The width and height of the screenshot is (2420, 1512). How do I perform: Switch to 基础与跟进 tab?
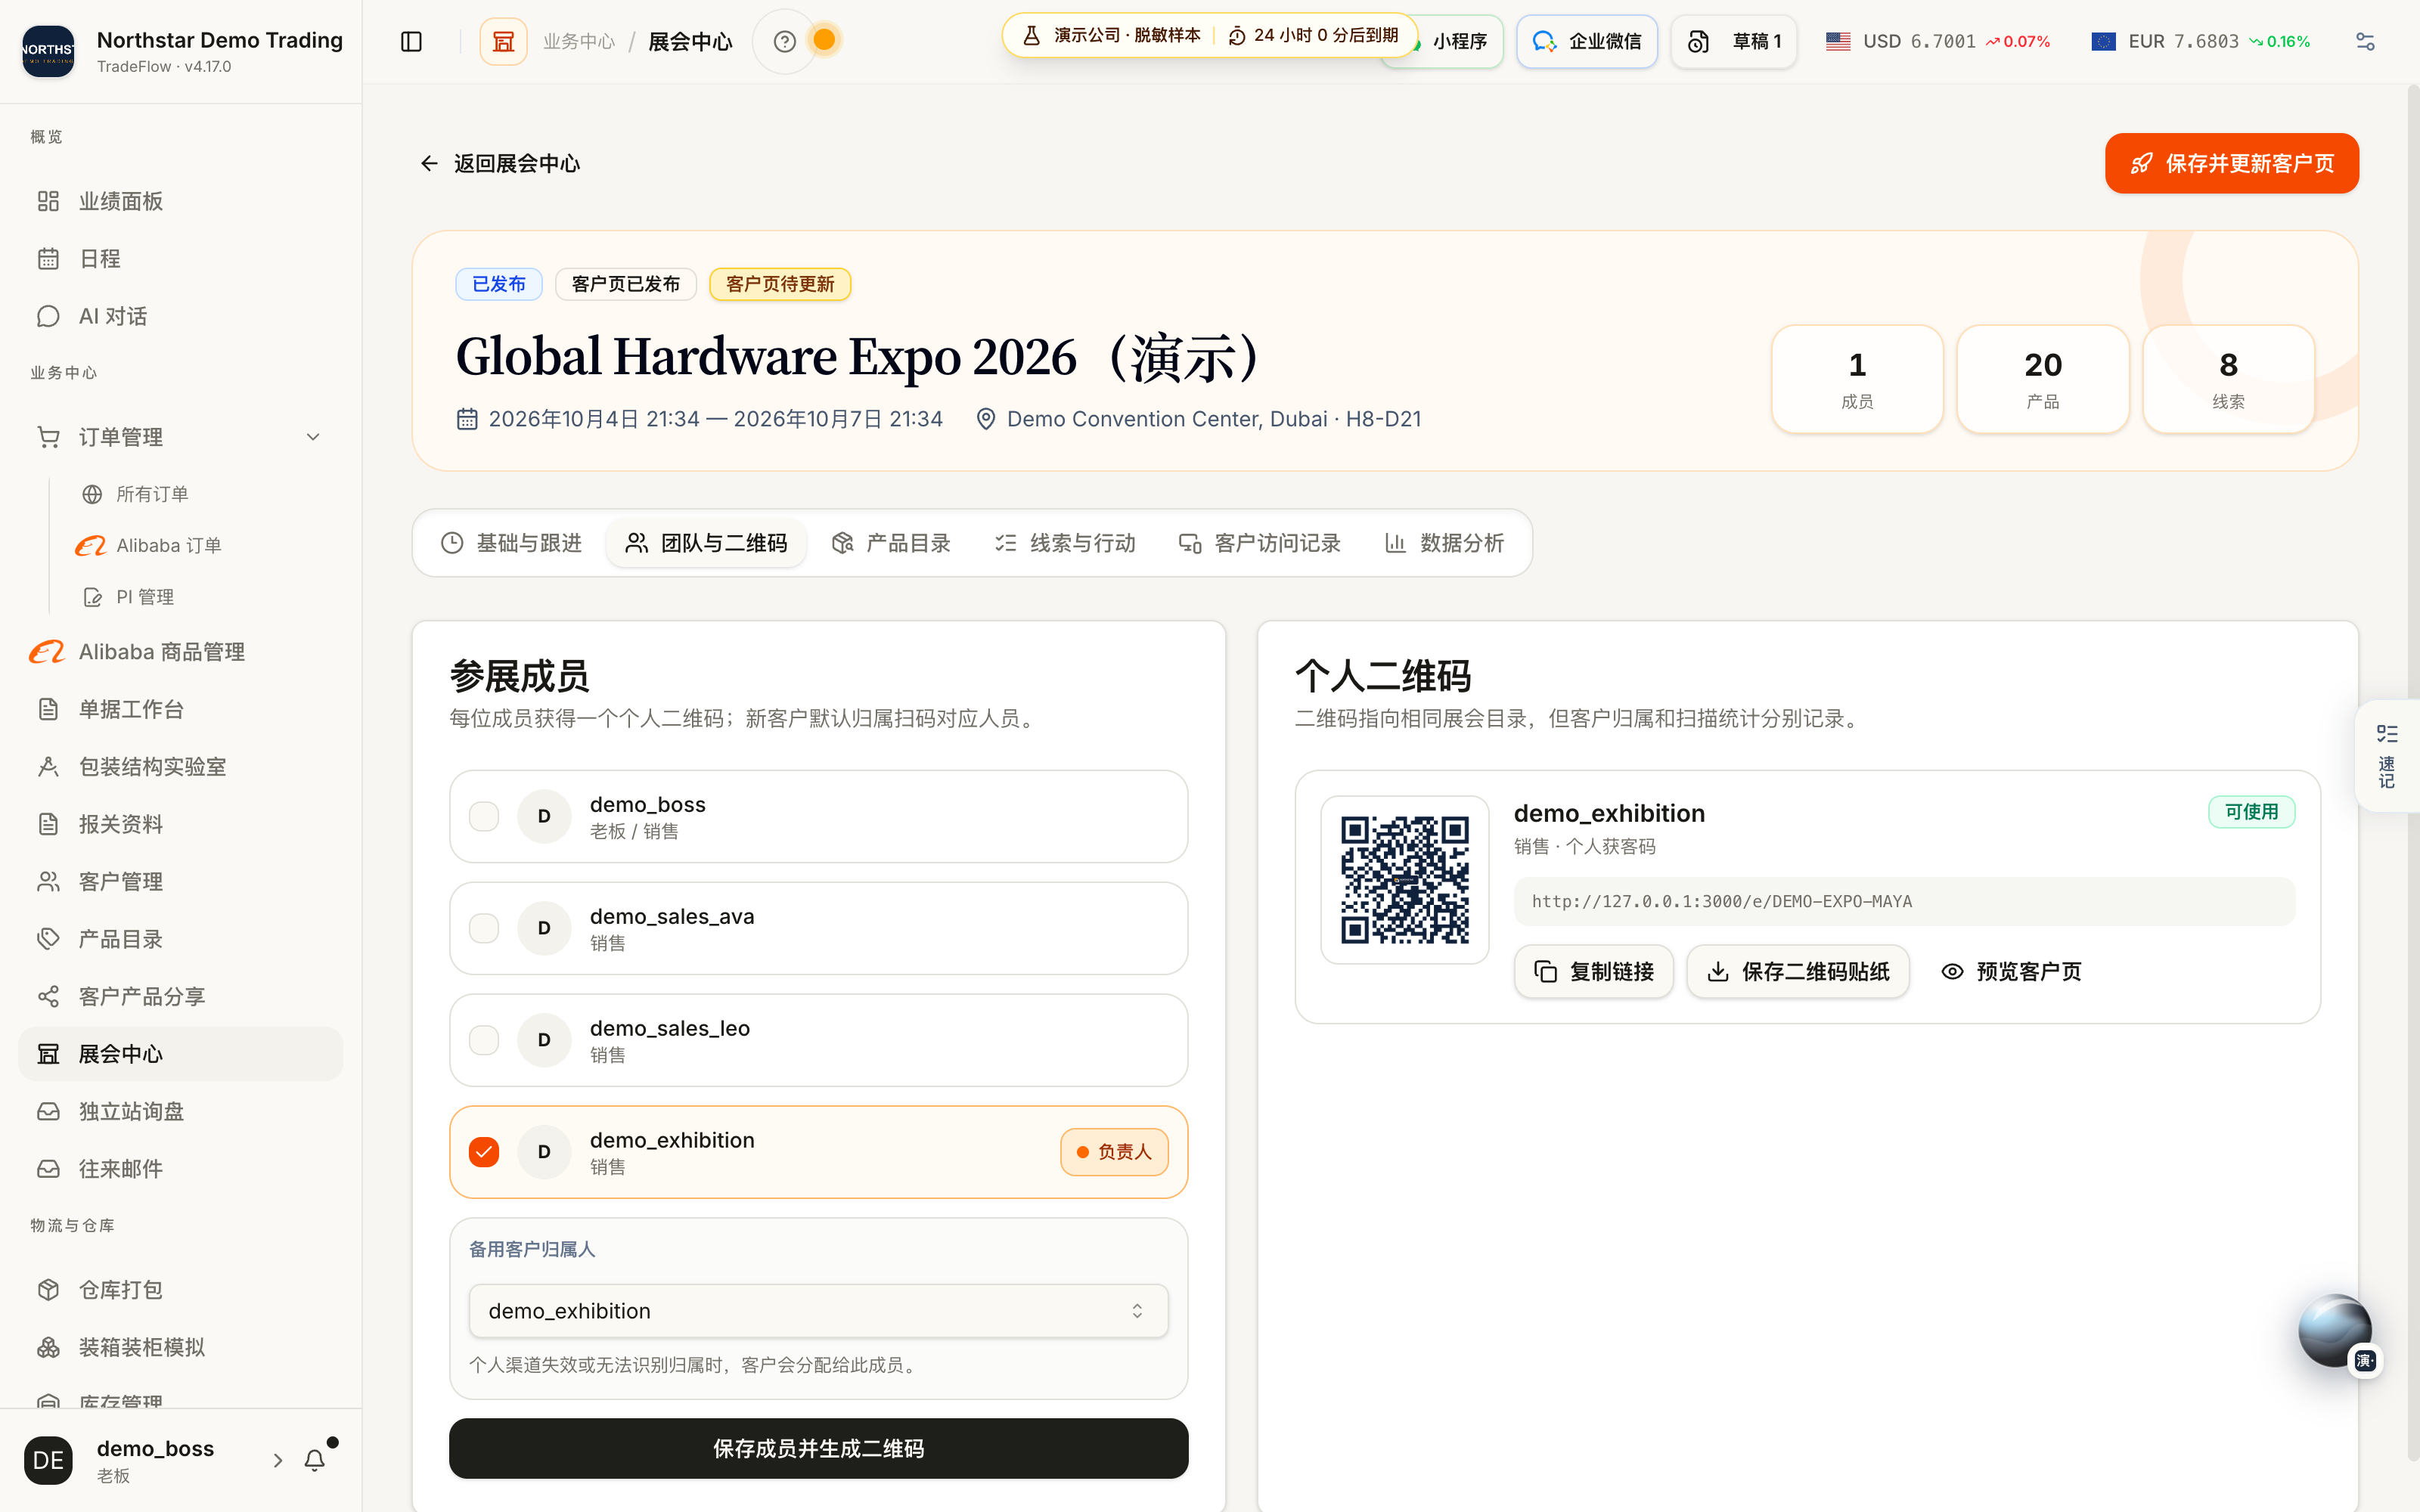click(511, 543)
